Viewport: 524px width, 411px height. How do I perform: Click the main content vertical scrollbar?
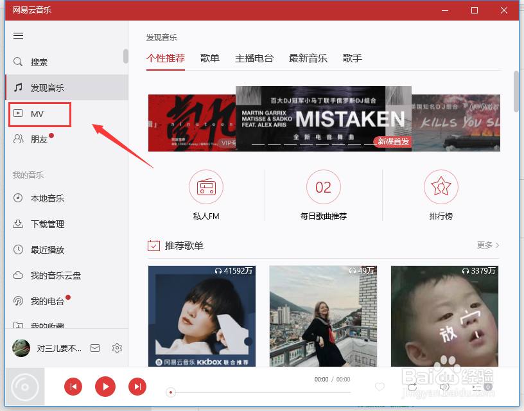[516, 92]
